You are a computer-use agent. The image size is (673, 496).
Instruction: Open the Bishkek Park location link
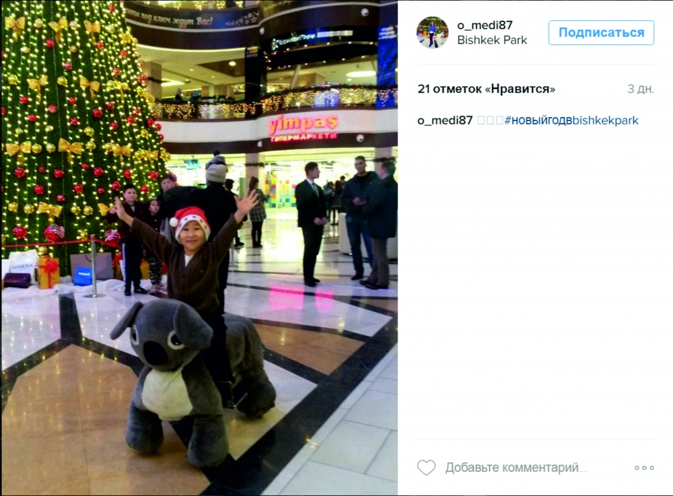[x=492, y=40]
